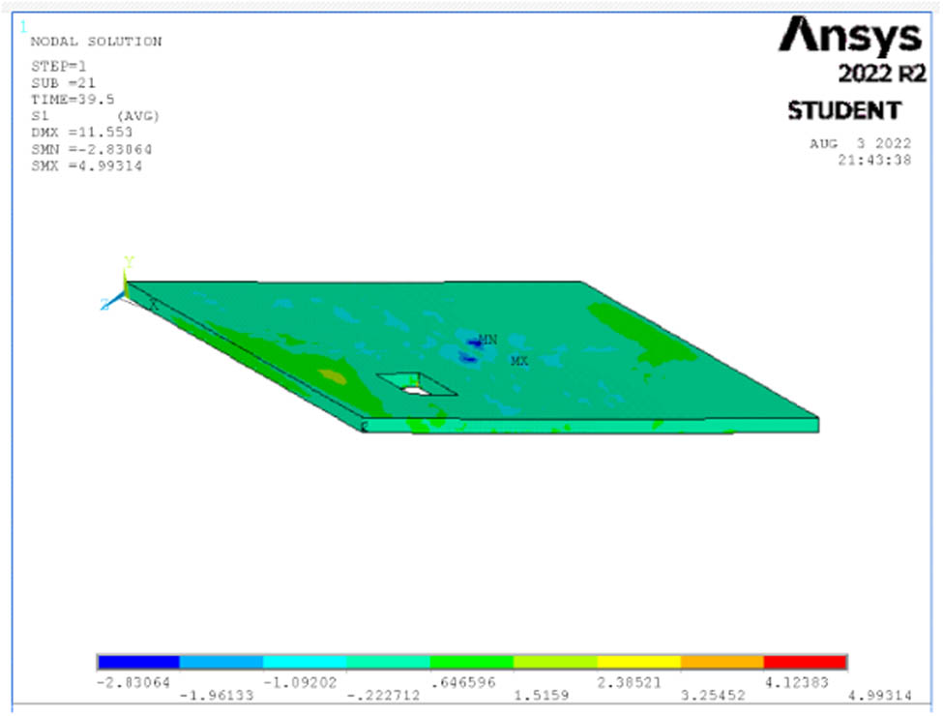This screenshot has height=716, width=943.
Task: Click the NODAL SOLUTION title text
Action: click(x=96, y=42)
